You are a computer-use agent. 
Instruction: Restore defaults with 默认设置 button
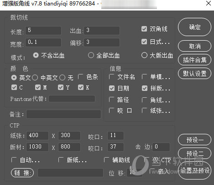pos(194,74)
